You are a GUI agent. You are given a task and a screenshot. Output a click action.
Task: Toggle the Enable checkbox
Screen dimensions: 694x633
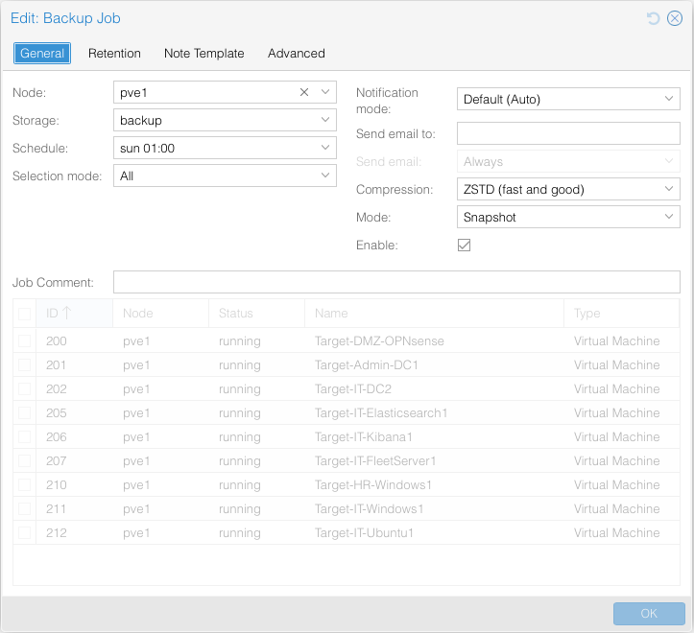pos(464,246)
